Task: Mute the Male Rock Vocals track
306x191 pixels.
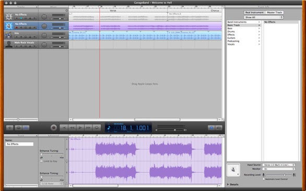Action: tap(21, 46)
